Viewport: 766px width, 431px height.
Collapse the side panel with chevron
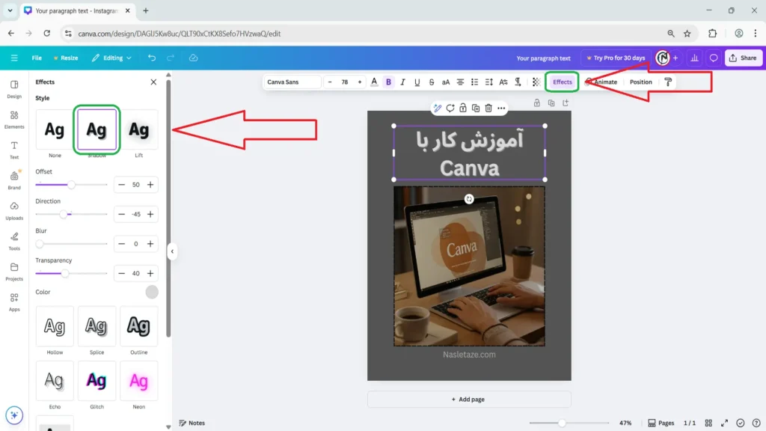[172, 251]
